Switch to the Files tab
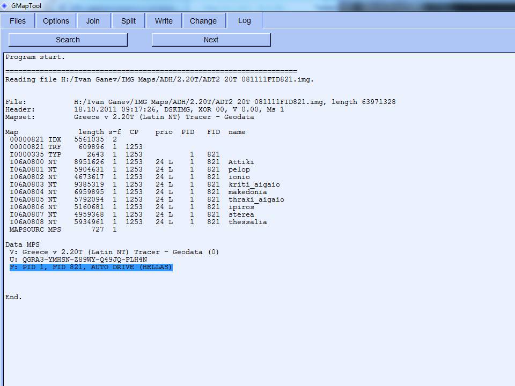Viewport: 515px width, 386px height. [18, 21]
